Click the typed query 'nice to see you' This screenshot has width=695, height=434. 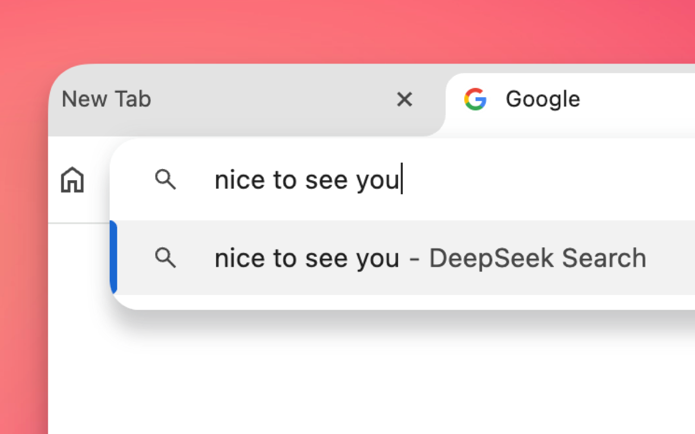pyautogui.click(x=307, y=181)
